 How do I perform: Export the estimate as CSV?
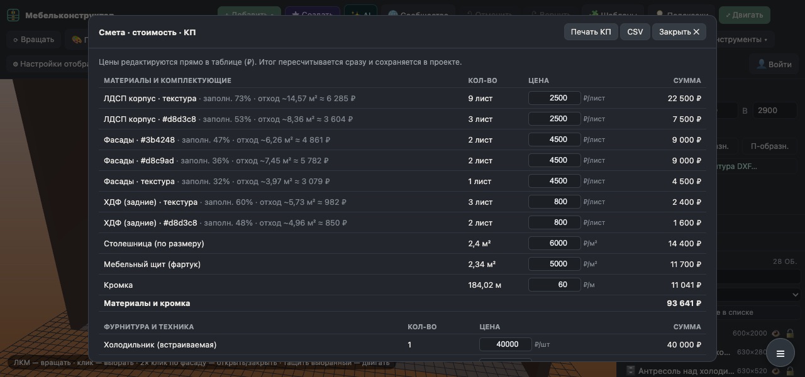pos(635,32)
